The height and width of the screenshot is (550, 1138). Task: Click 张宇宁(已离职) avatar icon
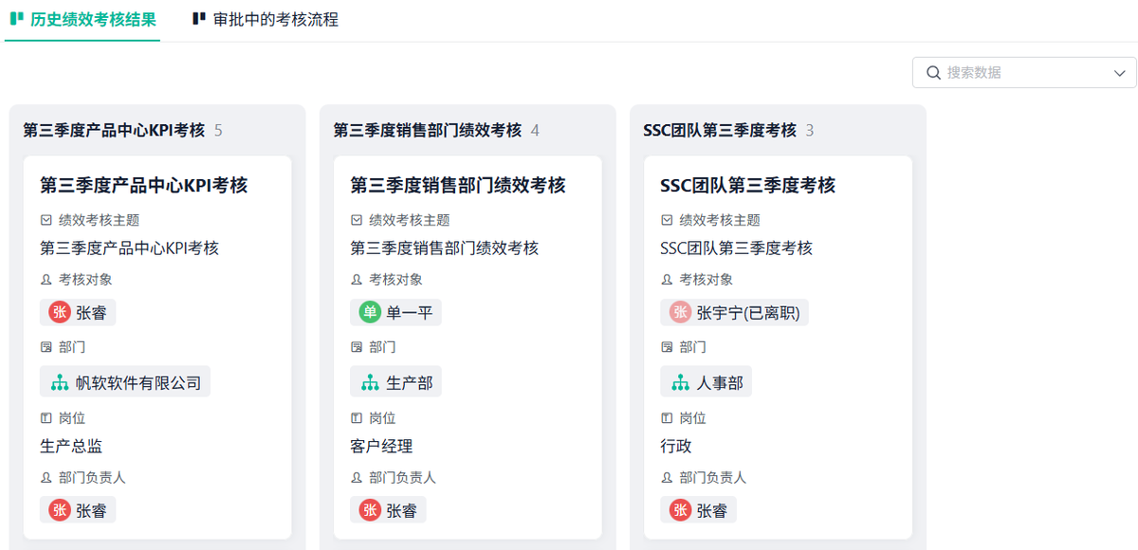pyautogui.click(x=680, y=312)
